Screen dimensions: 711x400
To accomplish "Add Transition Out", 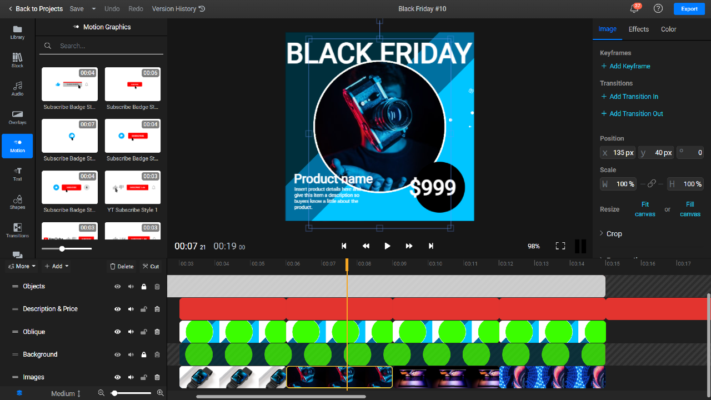I will pos(632,114).
